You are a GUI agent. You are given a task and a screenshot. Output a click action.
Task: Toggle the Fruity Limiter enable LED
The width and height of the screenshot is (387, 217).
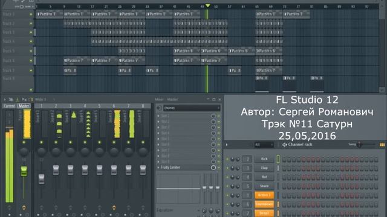coord(219,168)
